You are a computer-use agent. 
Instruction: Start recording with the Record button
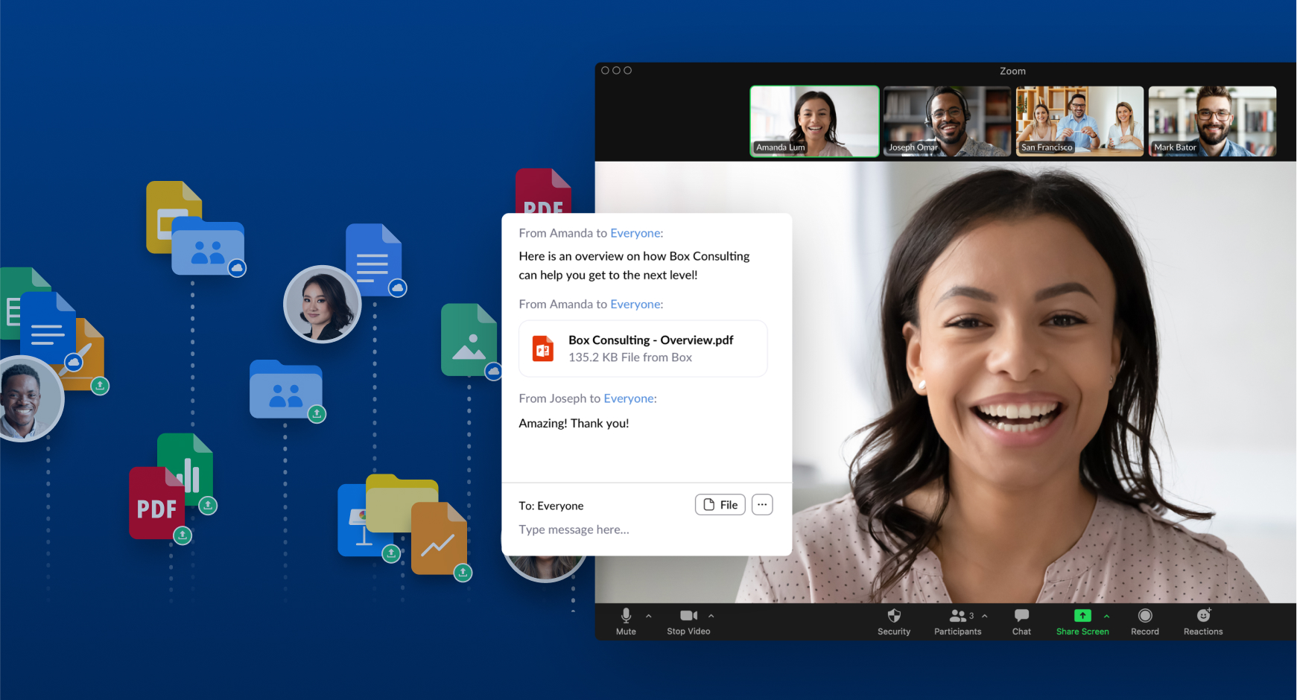click(x=1145, y=622)
